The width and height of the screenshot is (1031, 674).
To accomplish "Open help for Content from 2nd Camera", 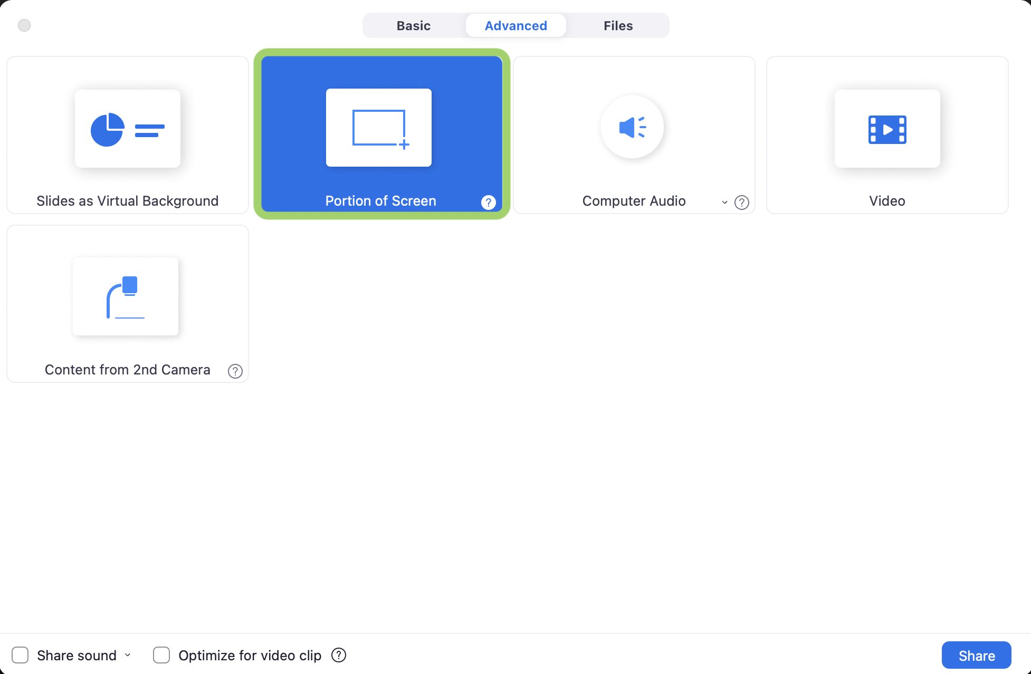I will click(x=235, y=371).
